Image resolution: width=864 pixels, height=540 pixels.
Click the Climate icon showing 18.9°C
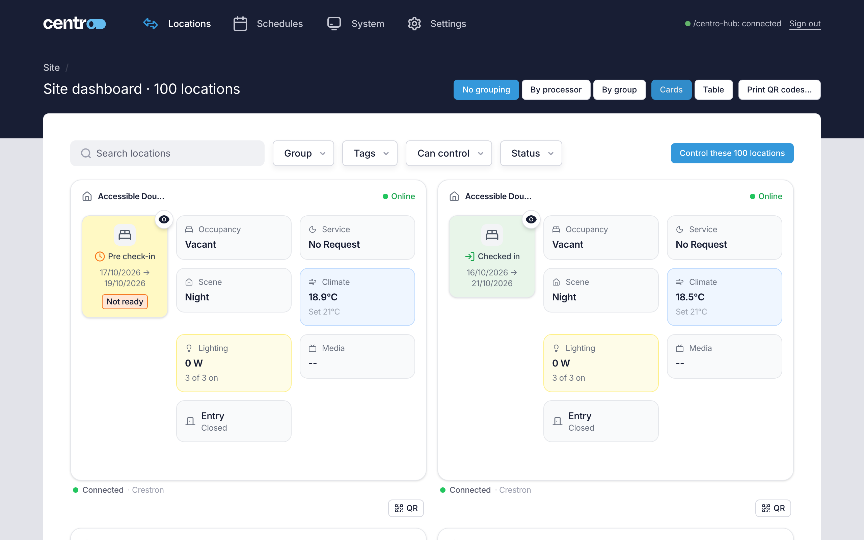[313, 282]
